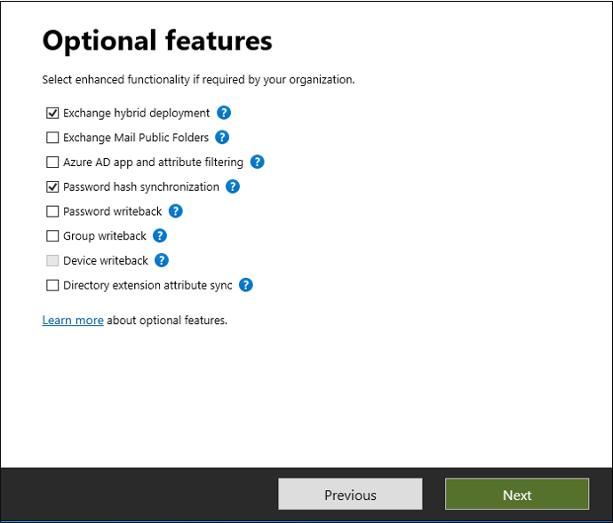Check the Group writeback box
This screenshot has height=523, width=613.
pyautogui.click(x=52, y=236)
